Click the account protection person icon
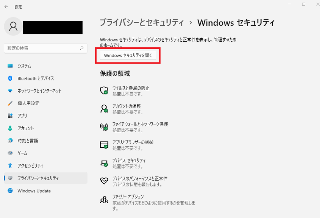This screenshot has height=218, width=320. tap(104, 108)
